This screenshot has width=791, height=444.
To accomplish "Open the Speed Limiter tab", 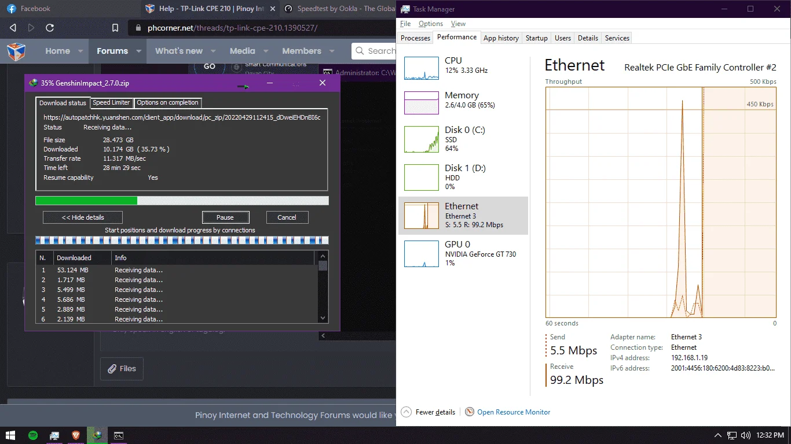I will click(x=112, y=103).
